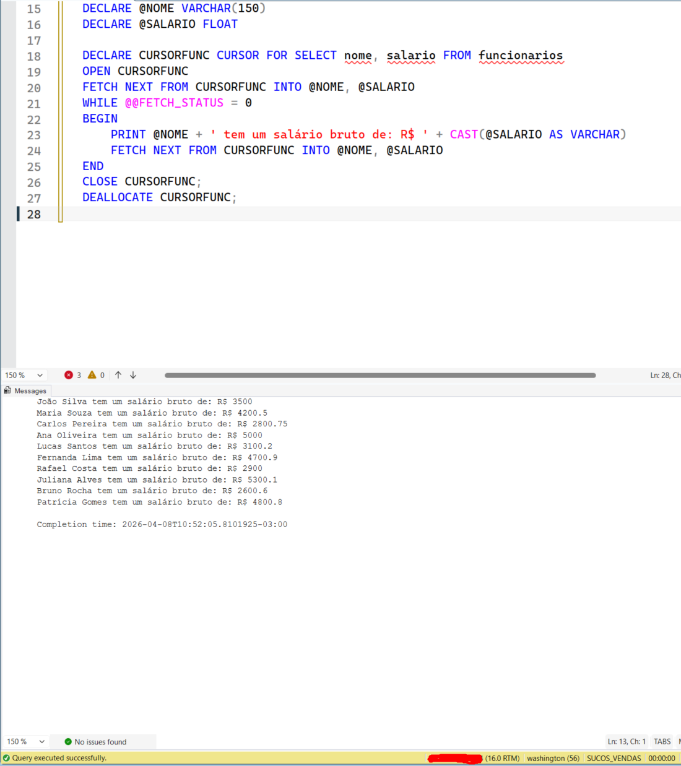Click the Messages tab page icon

(7, 390)
